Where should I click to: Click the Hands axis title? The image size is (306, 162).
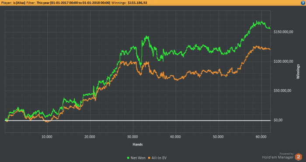click(138, 145)
